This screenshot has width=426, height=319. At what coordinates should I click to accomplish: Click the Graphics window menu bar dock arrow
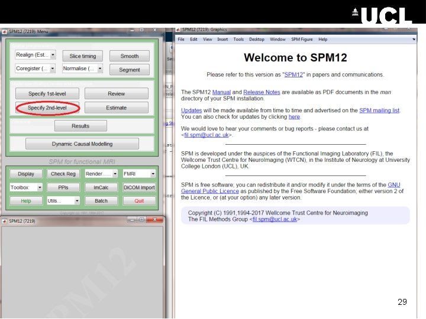tap(414, 40)
